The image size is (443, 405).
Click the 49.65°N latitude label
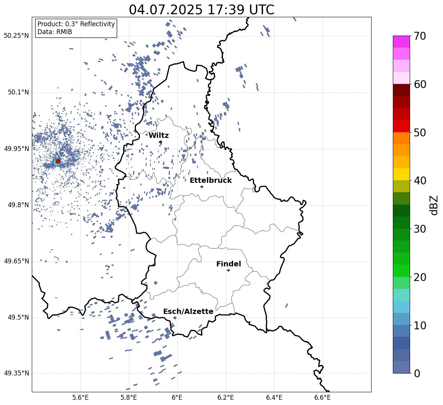tap(16, 261)
